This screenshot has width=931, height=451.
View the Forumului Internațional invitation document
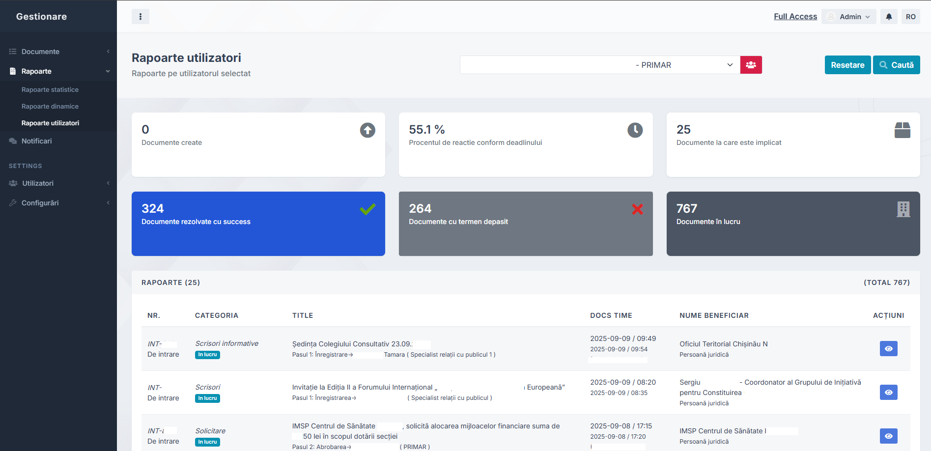[x=888, y=393]
